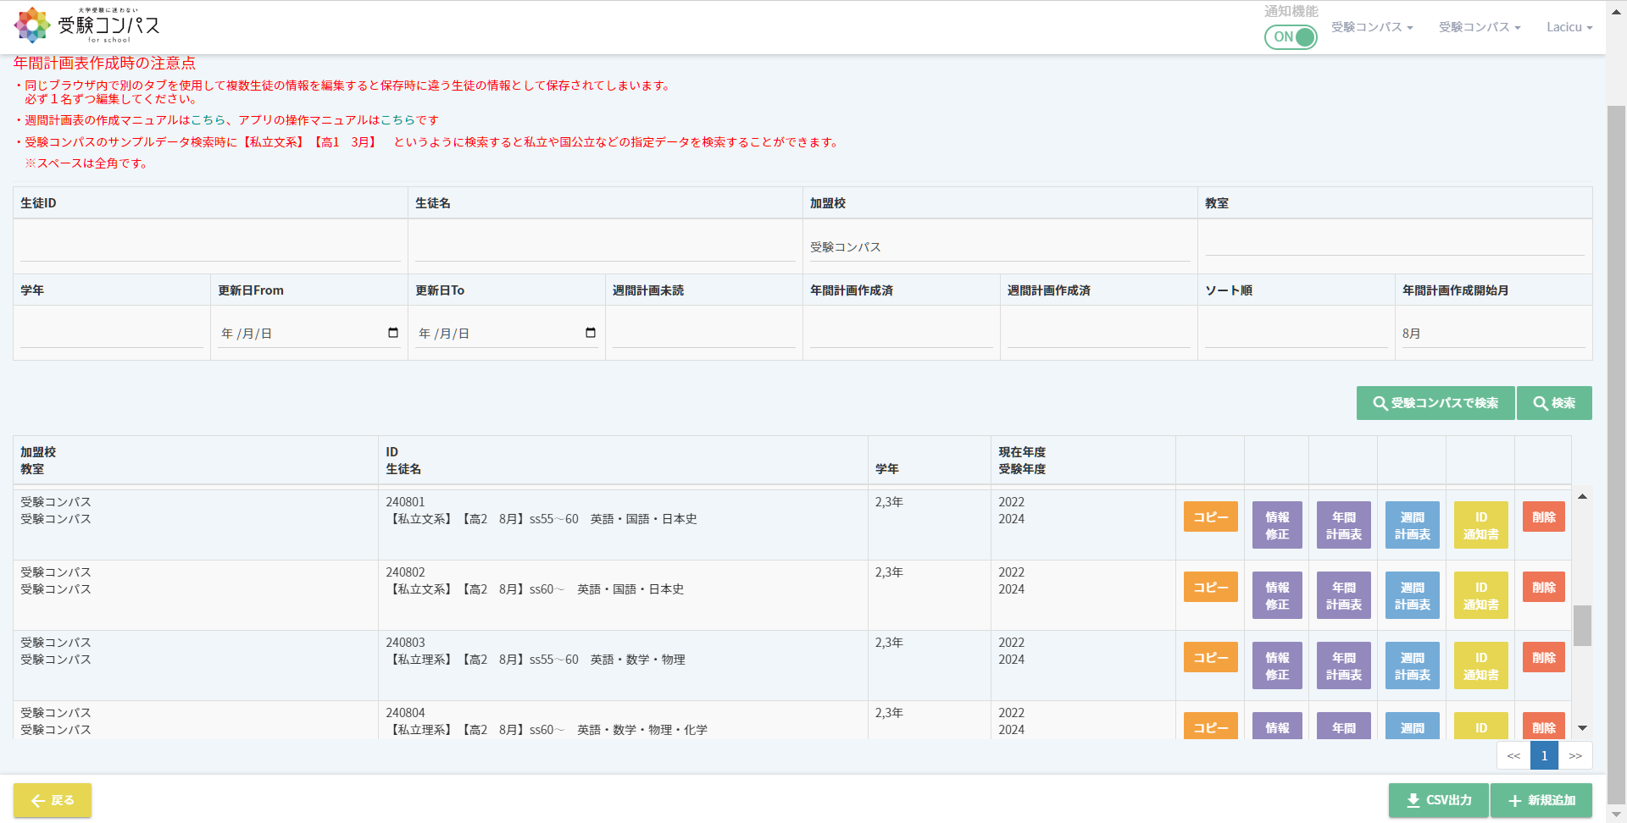Copy student 240804 with コピー button
This screenshot has height=823, width=1627.
(1211, 726)
